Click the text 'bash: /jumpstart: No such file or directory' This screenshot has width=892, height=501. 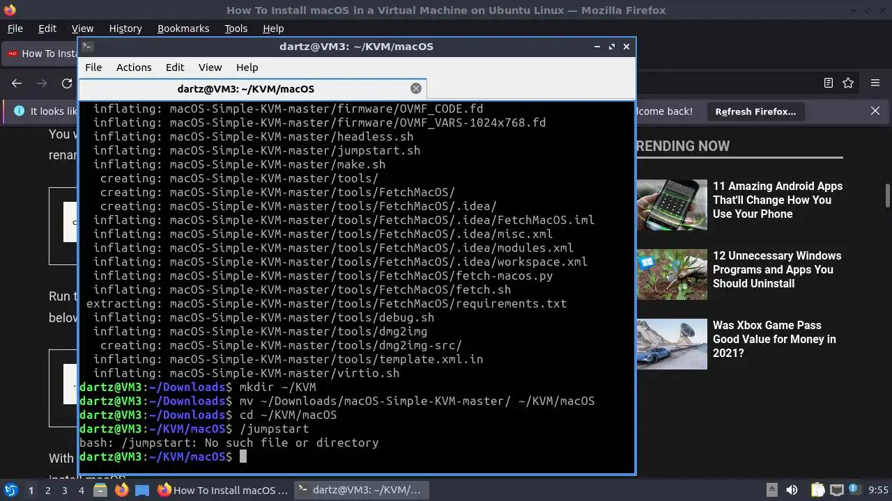229,443
